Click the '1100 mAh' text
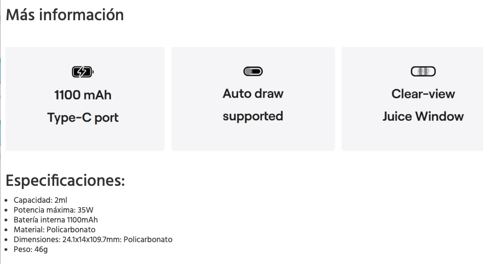Screen dimensions: 483x264 83,95
